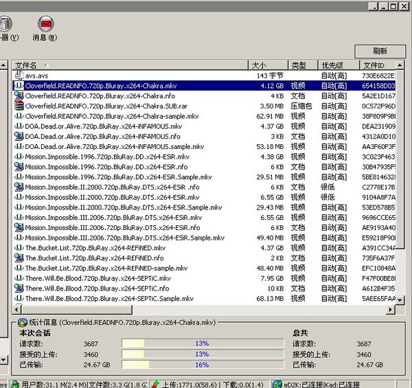
Task: Click nfo icon of The.Bucket.List REFiNED.nfo
Action: [x=19, y=258]
